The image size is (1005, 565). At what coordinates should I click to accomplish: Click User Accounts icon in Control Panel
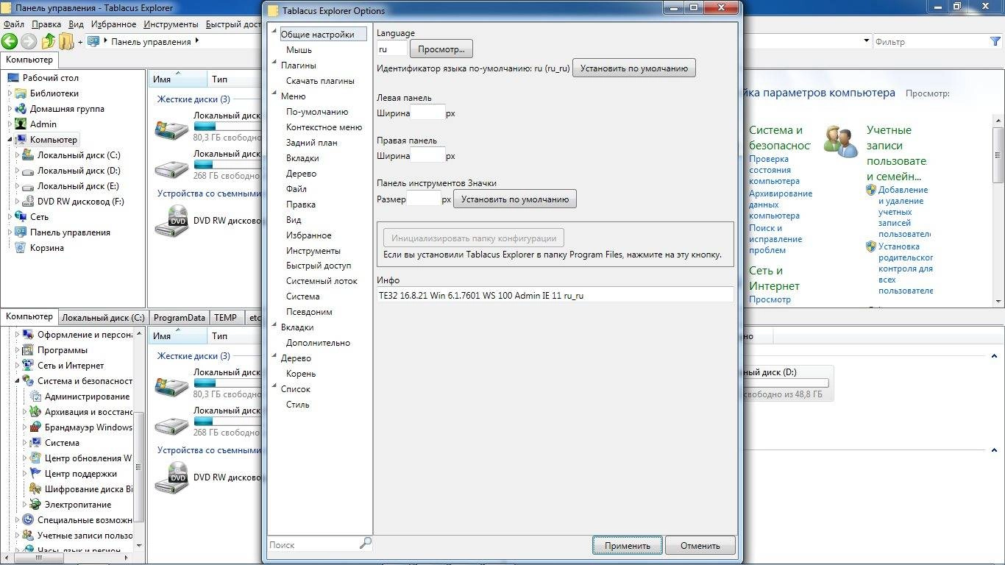(x=841, y=141)
